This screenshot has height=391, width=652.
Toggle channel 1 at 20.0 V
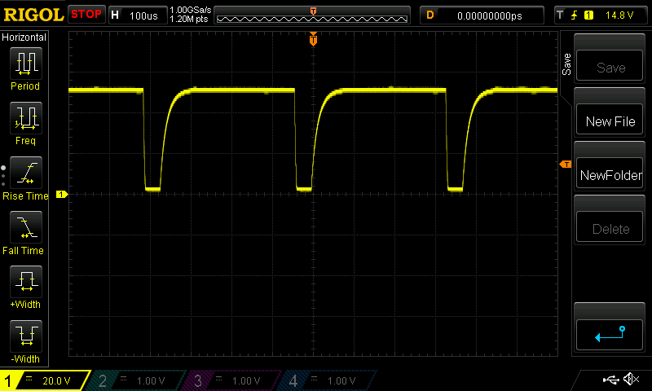[x=45, y=380]
